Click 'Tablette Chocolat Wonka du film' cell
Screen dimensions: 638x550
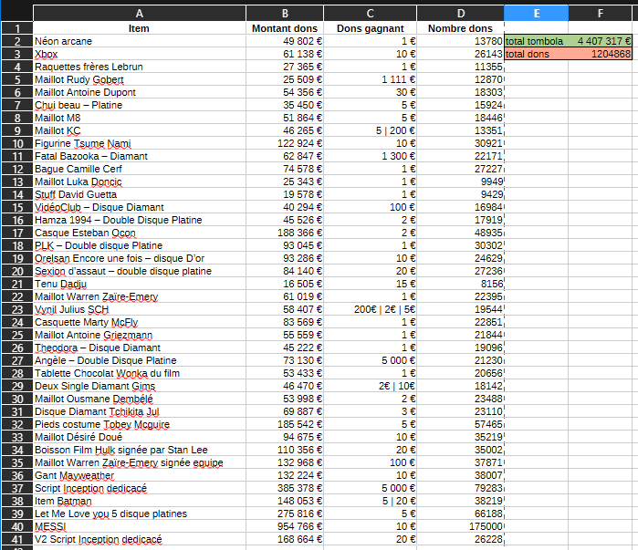[x=139, y=373]
